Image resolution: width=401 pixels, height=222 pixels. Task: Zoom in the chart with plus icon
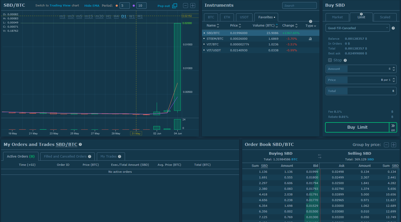[193, 5]
